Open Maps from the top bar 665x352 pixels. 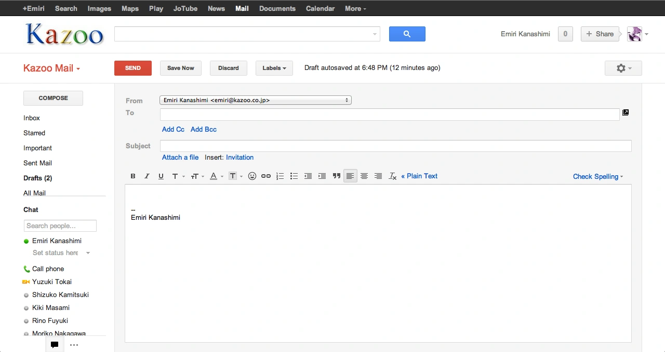click(130, 8)
